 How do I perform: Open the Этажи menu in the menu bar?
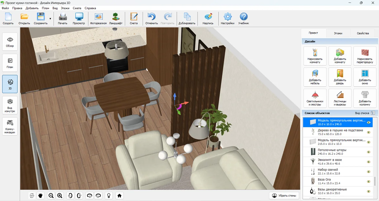(65, 8)
